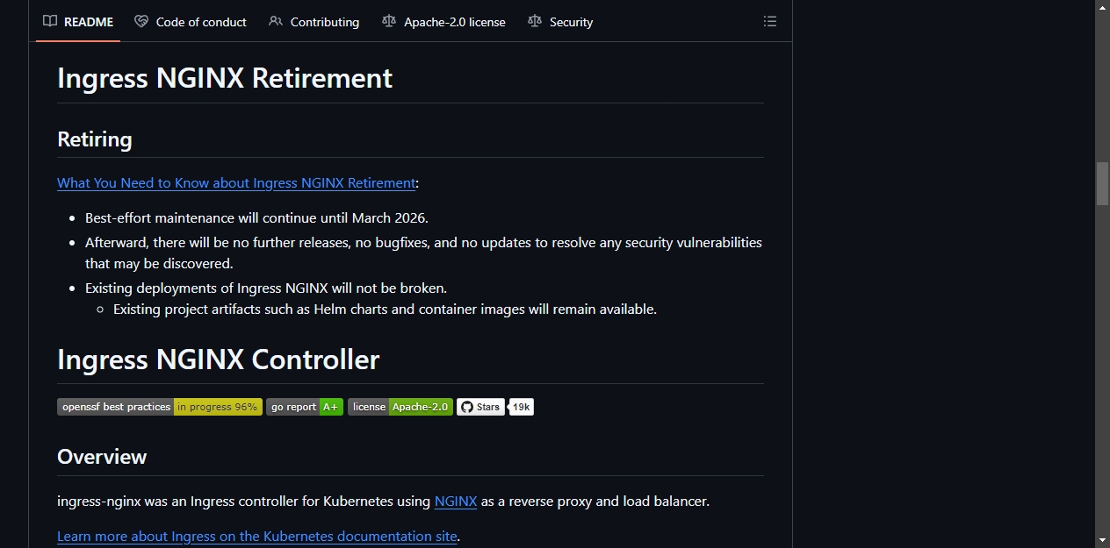Click the GitHub Stars badge button
This screenshot has height=548, width=1110.
tap(480, 407)
